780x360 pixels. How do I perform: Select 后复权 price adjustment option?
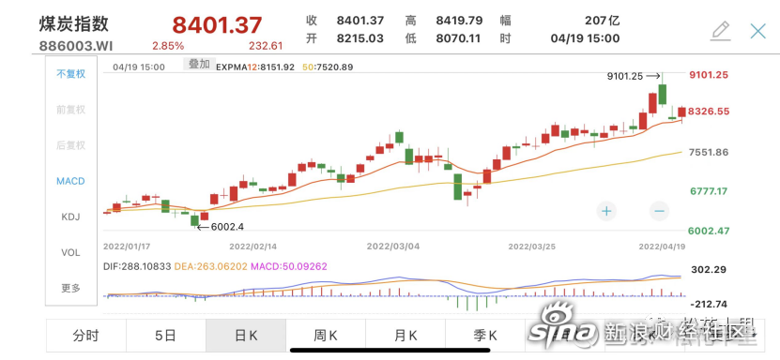[x=70, y=145]
